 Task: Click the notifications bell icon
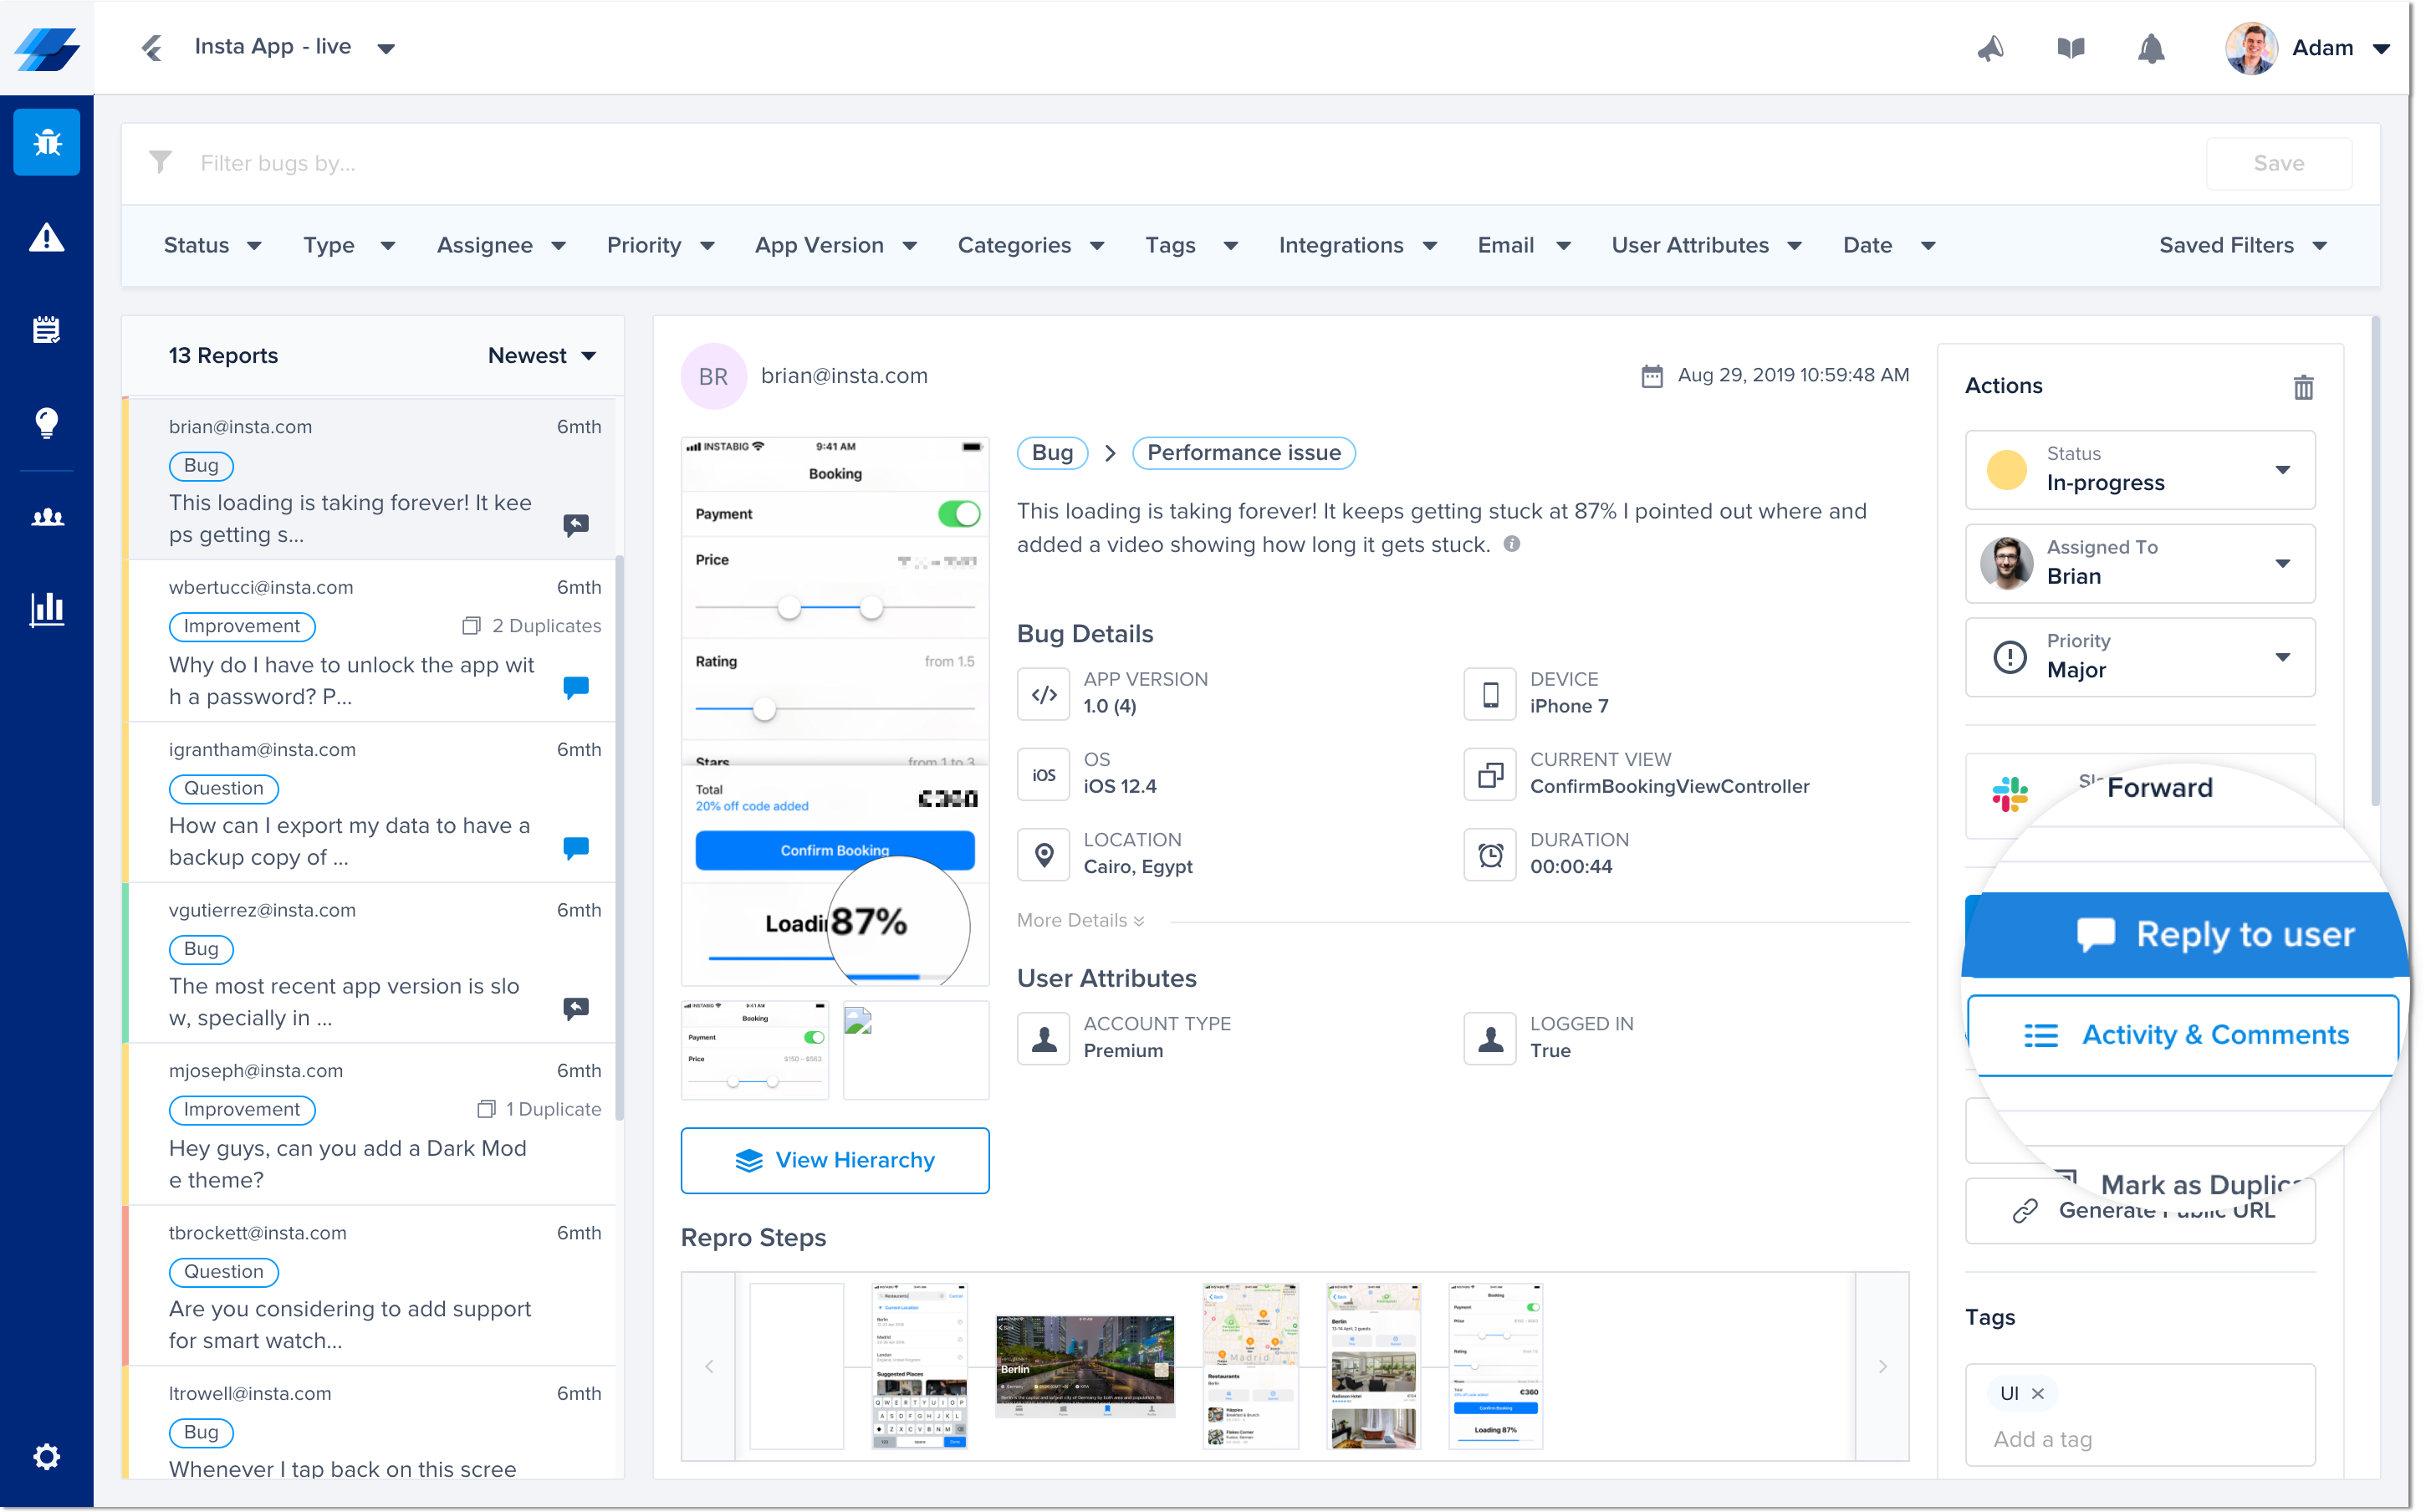click(x=2150, y=48)
